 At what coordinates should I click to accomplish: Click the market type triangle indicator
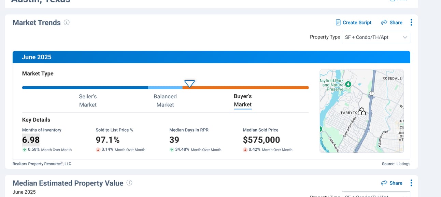189,83
